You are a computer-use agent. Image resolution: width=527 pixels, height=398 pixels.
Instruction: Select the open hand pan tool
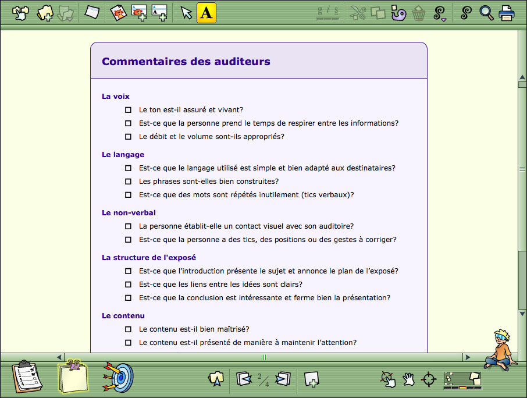pyautogui.click(x=409, y=379)
